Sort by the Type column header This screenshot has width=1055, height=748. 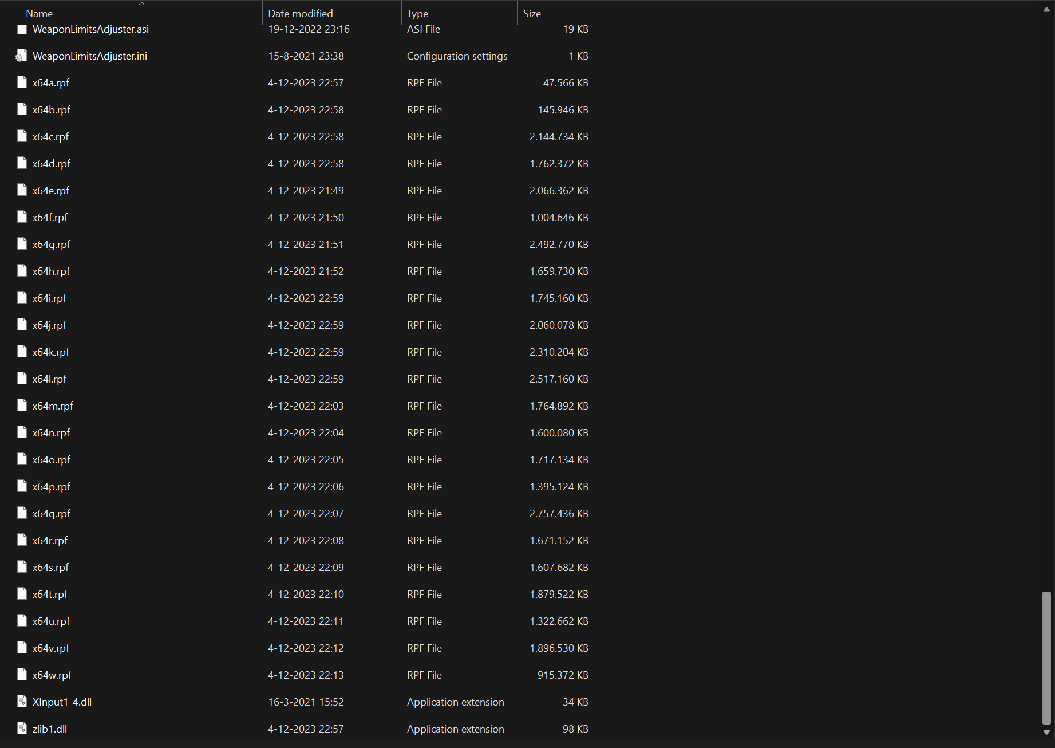(417, 13)
